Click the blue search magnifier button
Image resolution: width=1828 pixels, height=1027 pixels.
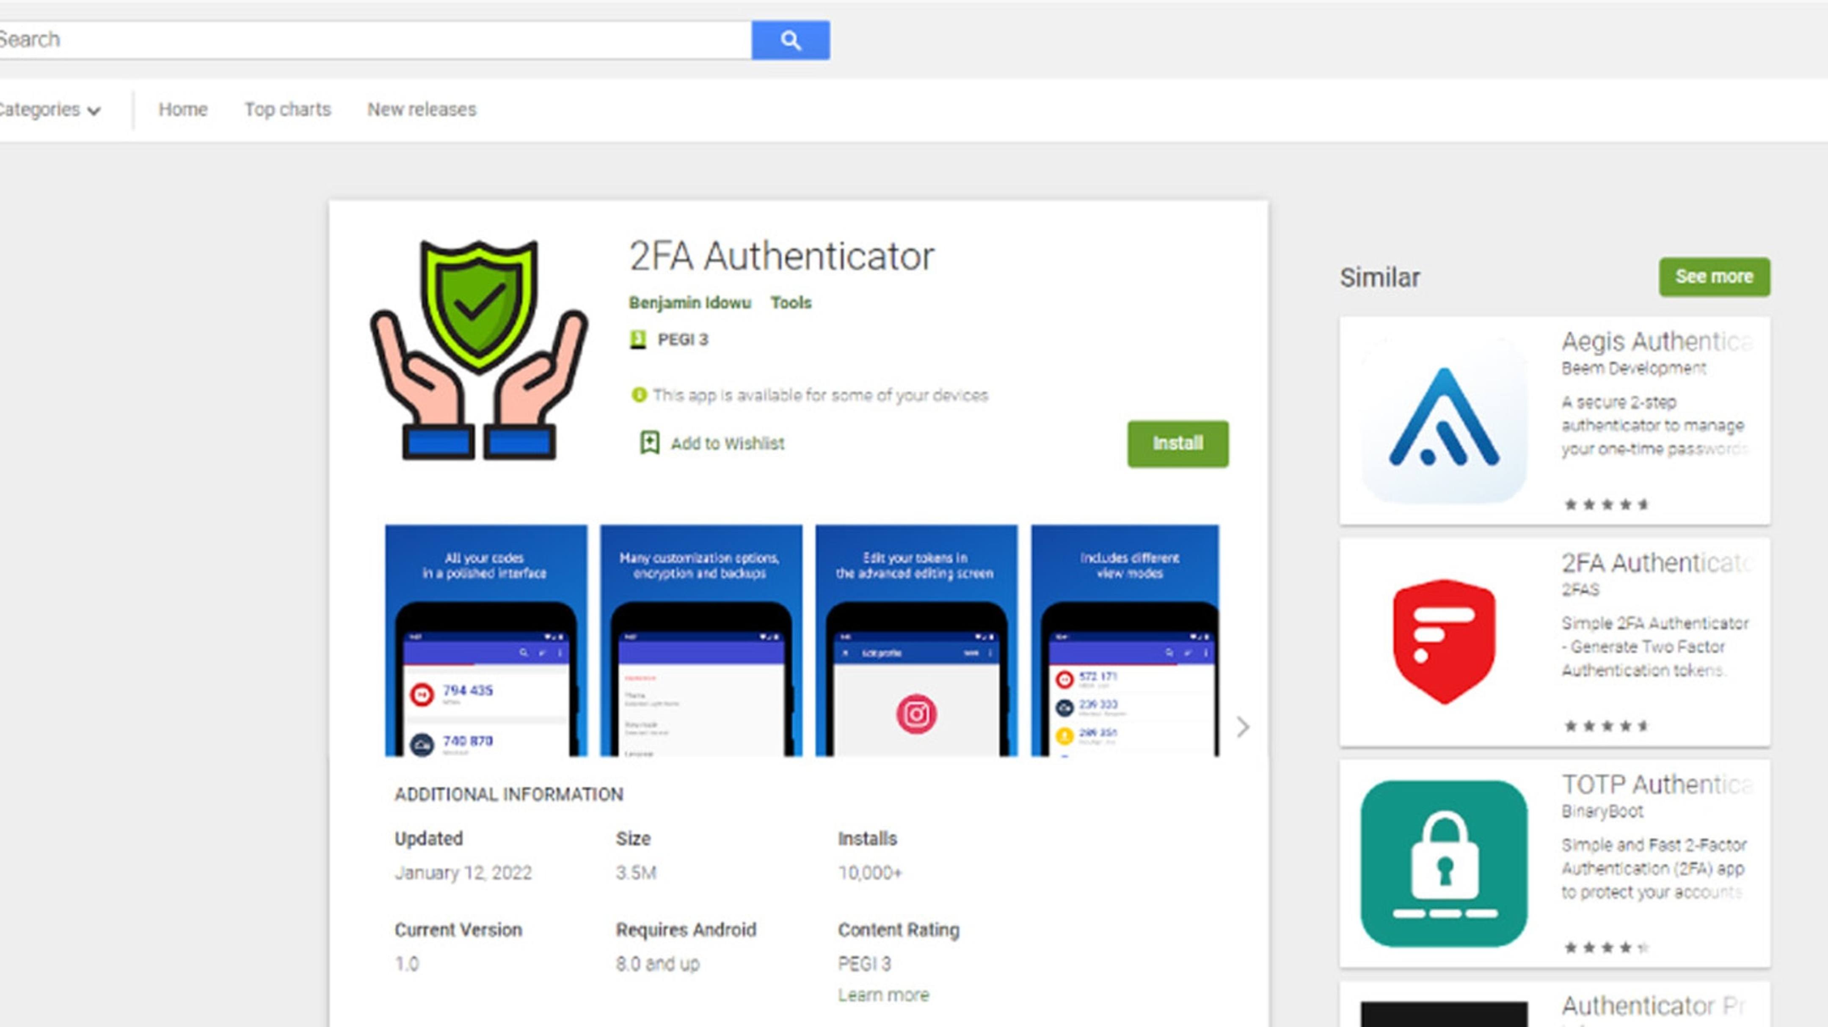pyautogui.click(x=790, y=40)
